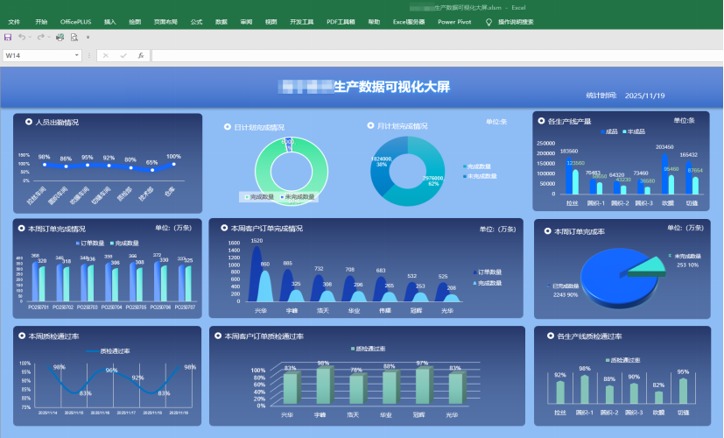
Task: Click the green donut chart under 日计划完成情况
Action: click(x=290, y=165)
